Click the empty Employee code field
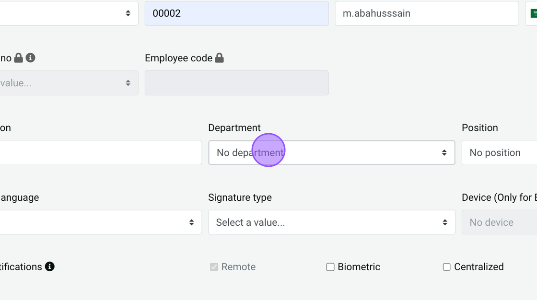This screenshot has width=537, height=300. tap(236, 83)
